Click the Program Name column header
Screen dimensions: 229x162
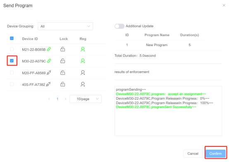pos(157,35)
